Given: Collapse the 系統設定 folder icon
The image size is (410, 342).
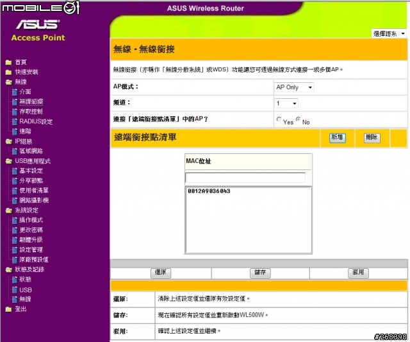Looking at the screenshot, I should coord(8,210).
